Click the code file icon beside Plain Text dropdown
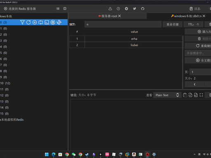 click(190, 95)
